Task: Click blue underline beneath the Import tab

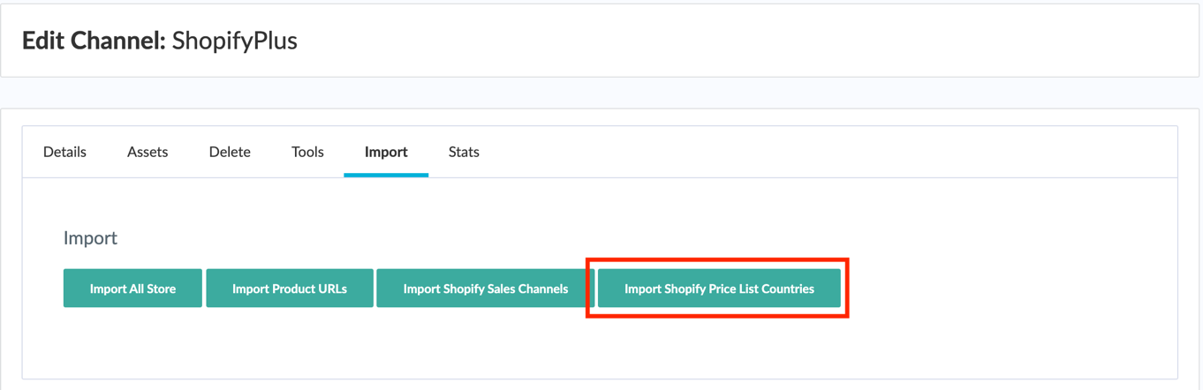Action: (x=386, y=175)
